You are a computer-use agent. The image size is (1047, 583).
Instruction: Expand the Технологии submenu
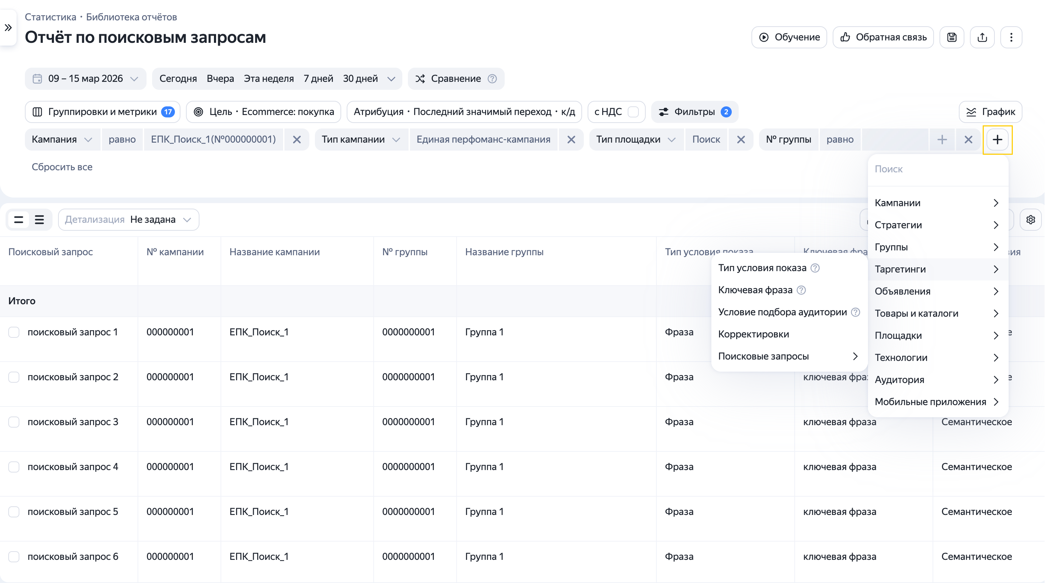937,358
